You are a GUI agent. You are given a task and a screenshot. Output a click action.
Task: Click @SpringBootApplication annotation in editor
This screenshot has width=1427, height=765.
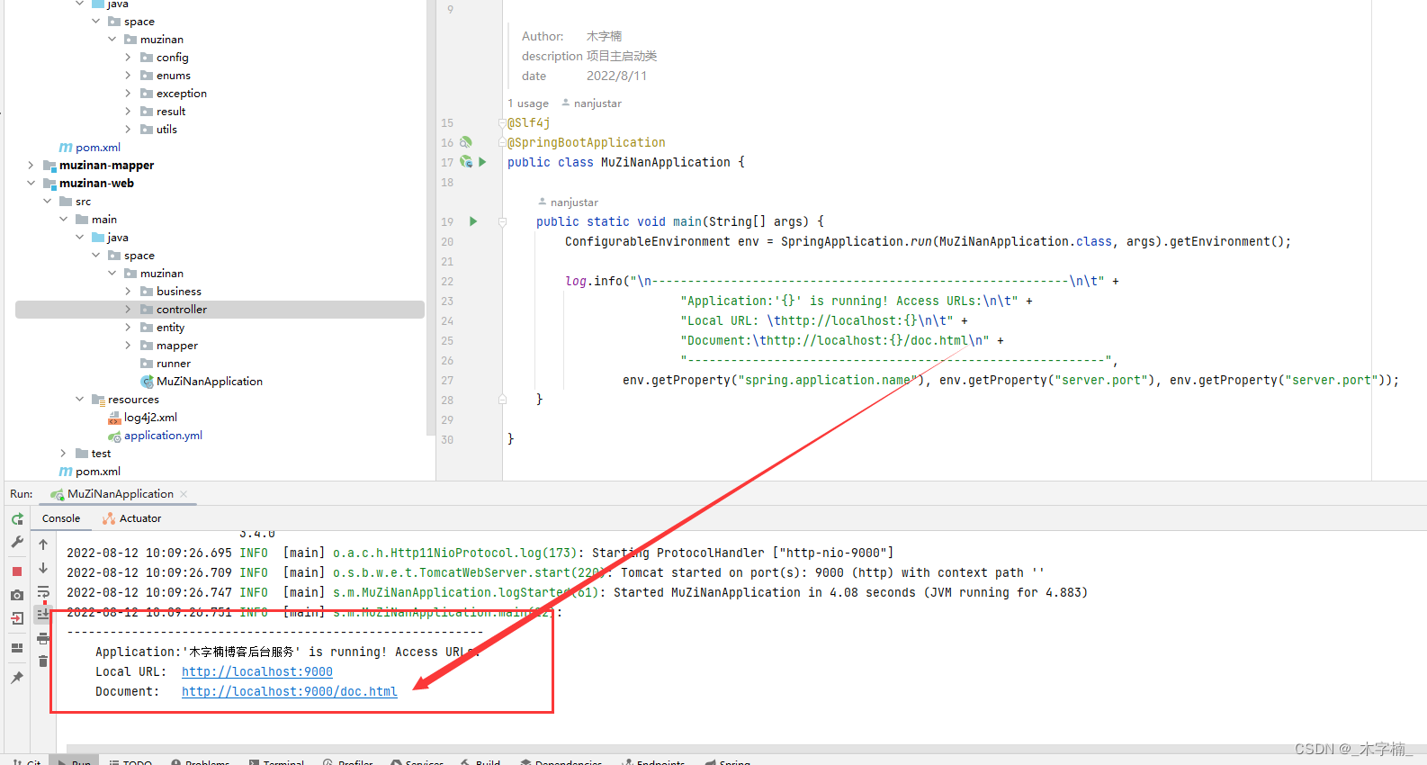(587, 142)
